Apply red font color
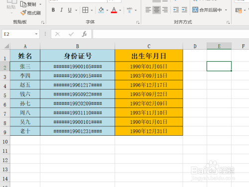The image size is (249, 187). pos(114,10)
